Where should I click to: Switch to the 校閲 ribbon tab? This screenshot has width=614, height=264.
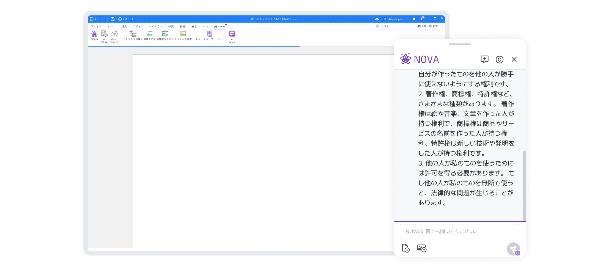[x=182, y=26]
